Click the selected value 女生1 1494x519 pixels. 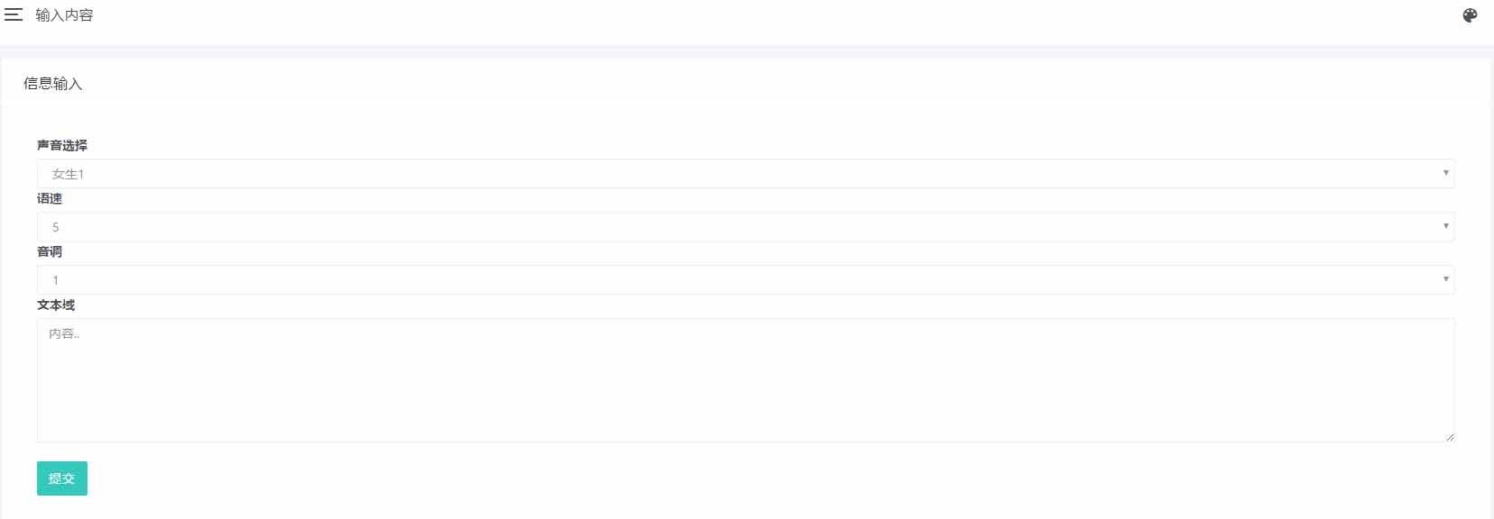68,174
